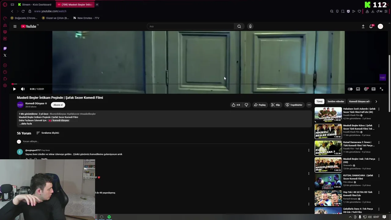Focus the 'Ara' search box
Viewport: 391px width, 220px height.
(191, 26)
